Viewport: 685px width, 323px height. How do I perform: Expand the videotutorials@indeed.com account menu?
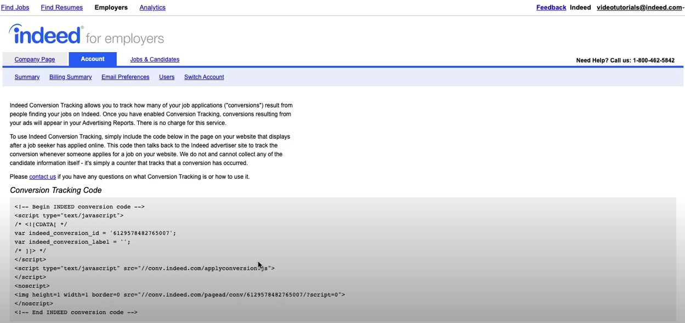pyautogui.click(x=640, y=8)
